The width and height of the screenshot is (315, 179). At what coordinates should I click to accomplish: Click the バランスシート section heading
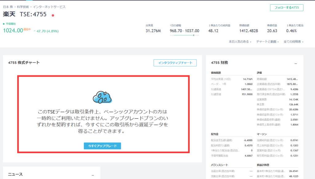[x=220, y=165]
